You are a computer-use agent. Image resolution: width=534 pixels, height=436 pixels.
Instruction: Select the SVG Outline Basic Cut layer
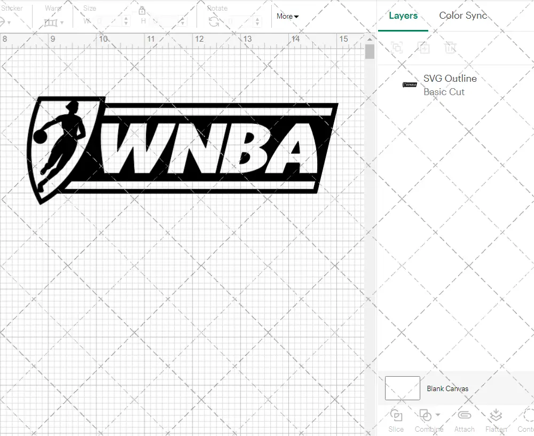[x=450, y=85]
